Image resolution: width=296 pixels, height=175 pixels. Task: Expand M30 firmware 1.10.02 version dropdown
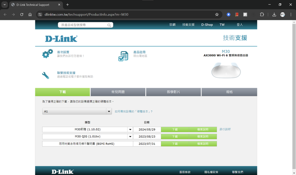click(130, 129)
